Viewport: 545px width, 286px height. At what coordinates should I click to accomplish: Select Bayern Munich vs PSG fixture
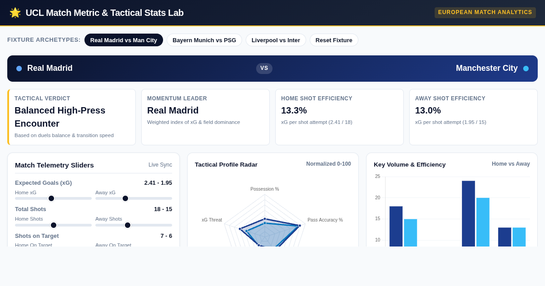[204, 40]
